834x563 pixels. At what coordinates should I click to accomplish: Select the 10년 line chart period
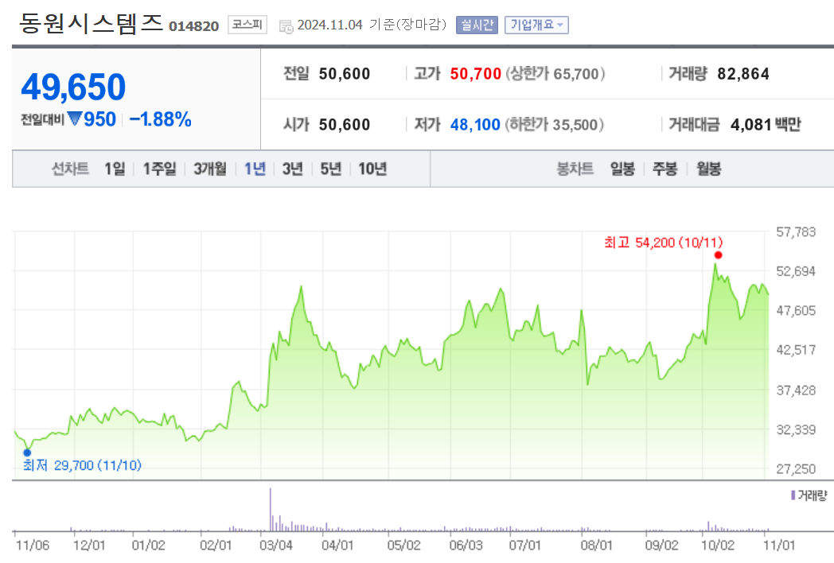click(372, 169)
